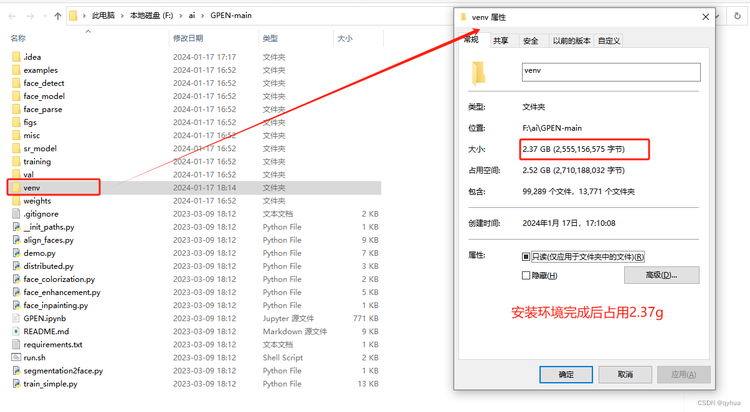
Task: Click the back navigation arrow
Action: (11, 16)
